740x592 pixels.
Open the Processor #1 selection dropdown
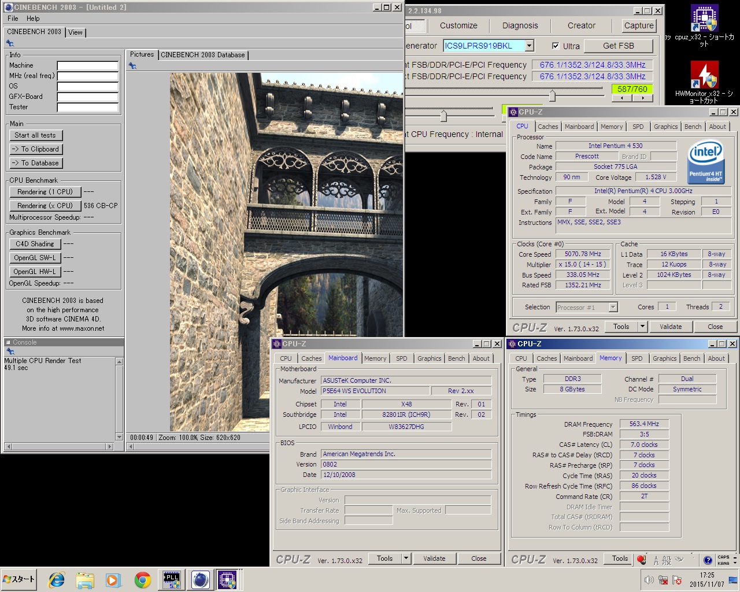point(613,308)
